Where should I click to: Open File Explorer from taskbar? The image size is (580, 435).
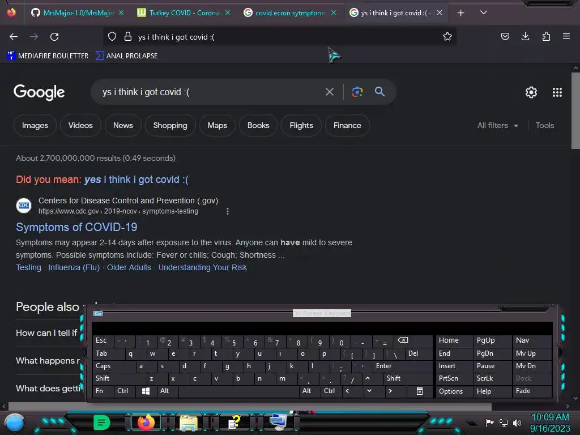[189, 423]
